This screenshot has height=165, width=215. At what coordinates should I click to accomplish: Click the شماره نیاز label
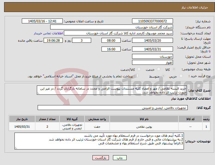coord(203,21)
